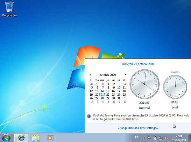The image size is (191, 142).
Task: Click the Windows Start orb
Action: (x=6, y=138)
